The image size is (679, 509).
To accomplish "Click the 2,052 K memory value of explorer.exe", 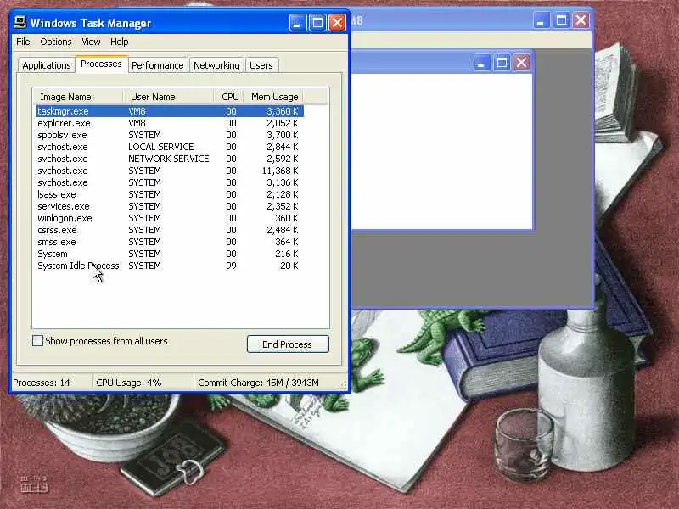I will click(283, 123).
